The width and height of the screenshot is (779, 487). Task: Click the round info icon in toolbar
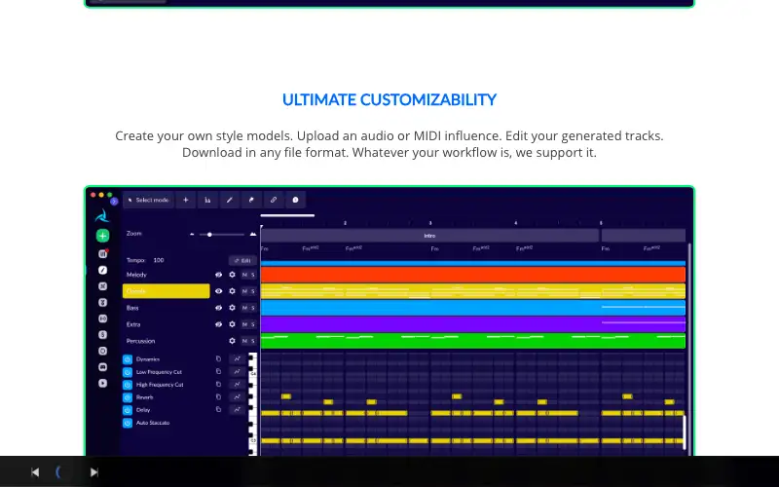tap(295, 200)
